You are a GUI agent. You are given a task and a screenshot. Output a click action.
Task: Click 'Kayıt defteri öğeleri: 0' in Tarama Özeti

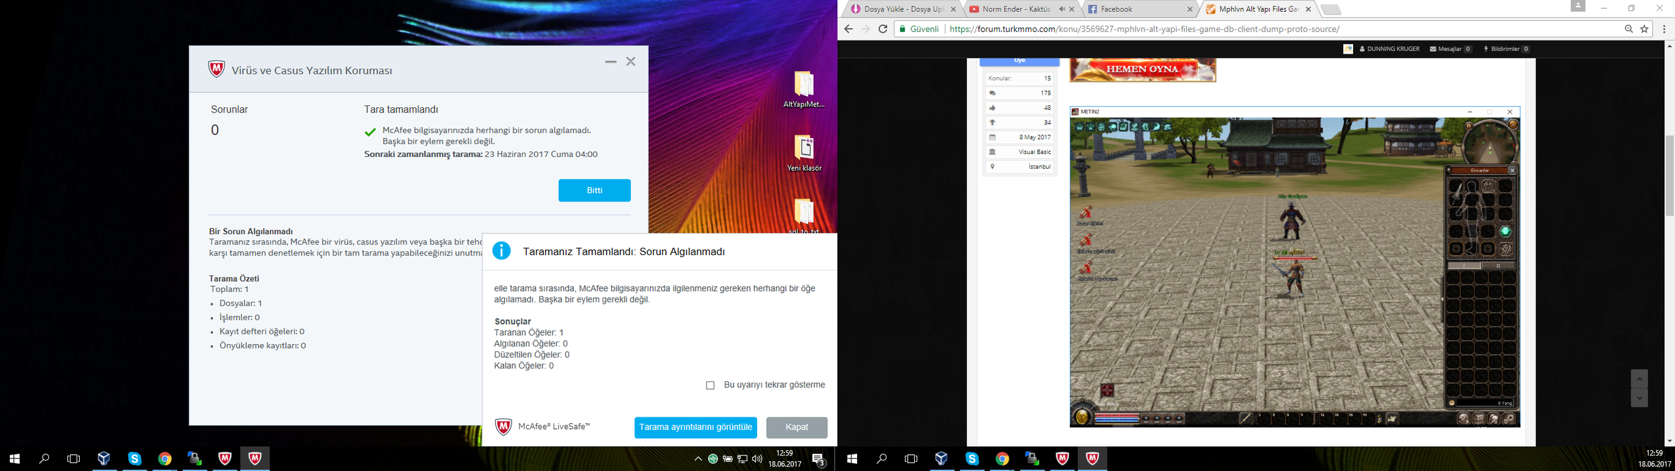coord(262,332)
